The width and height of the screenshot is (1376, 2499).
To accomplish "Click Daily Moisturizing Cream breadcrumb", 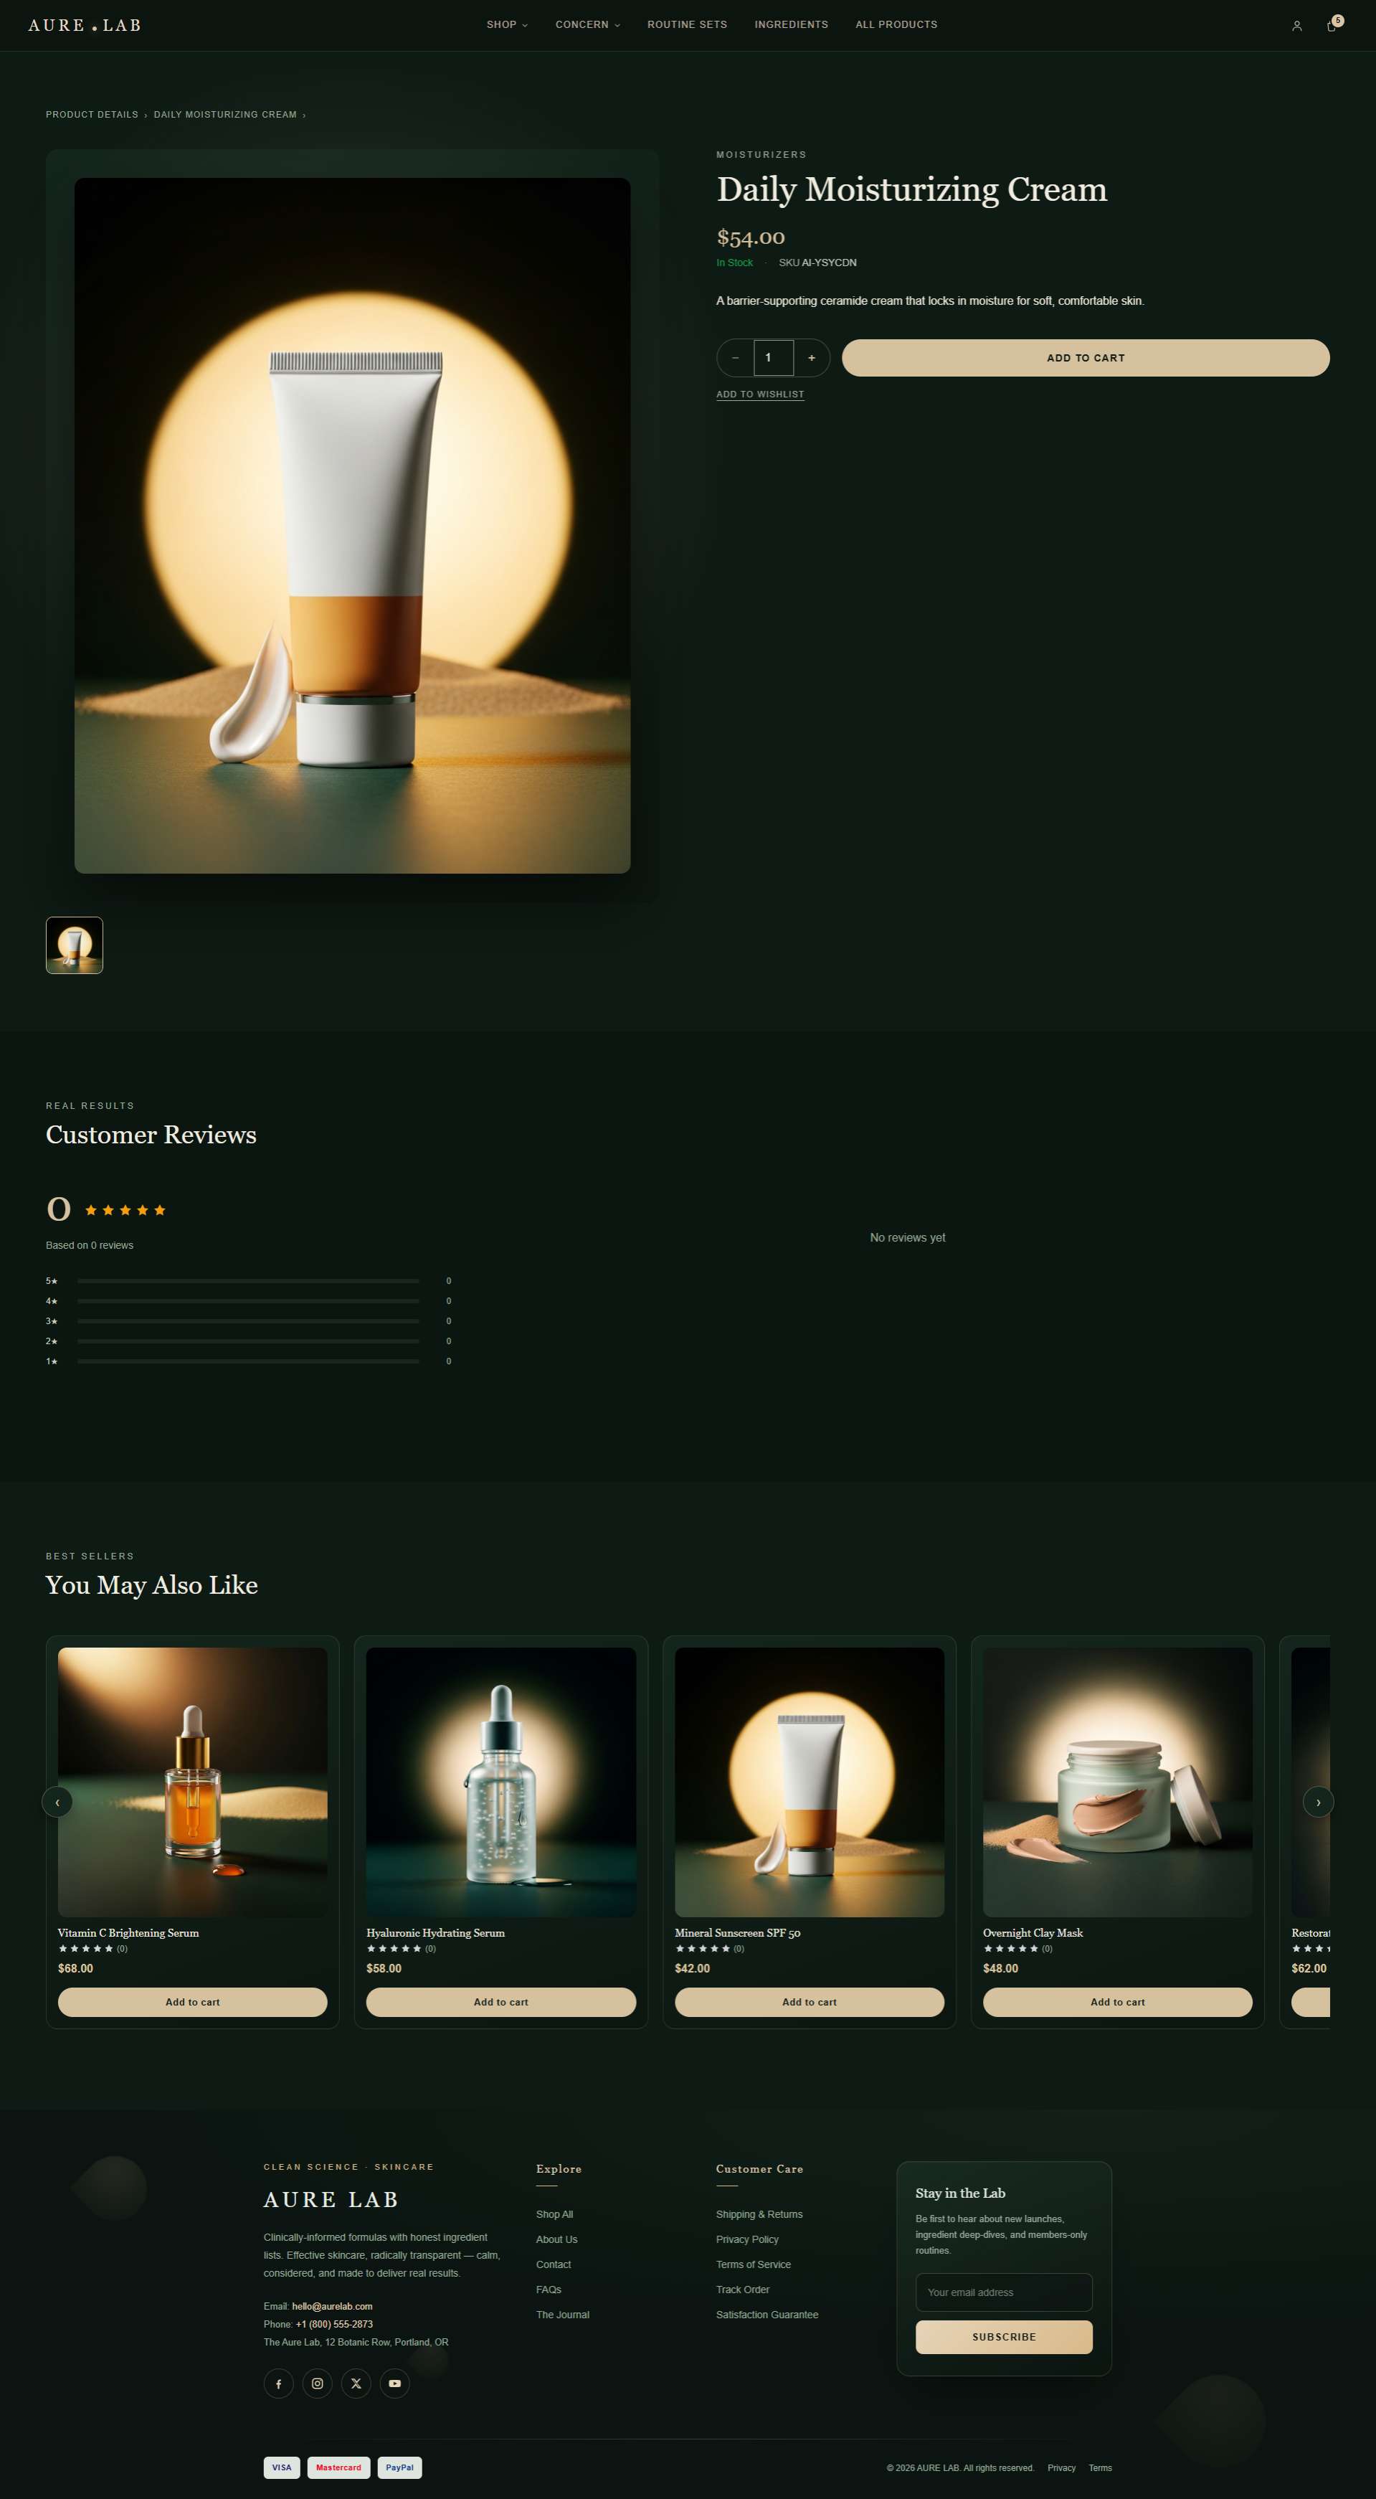I will pos(225,115).
